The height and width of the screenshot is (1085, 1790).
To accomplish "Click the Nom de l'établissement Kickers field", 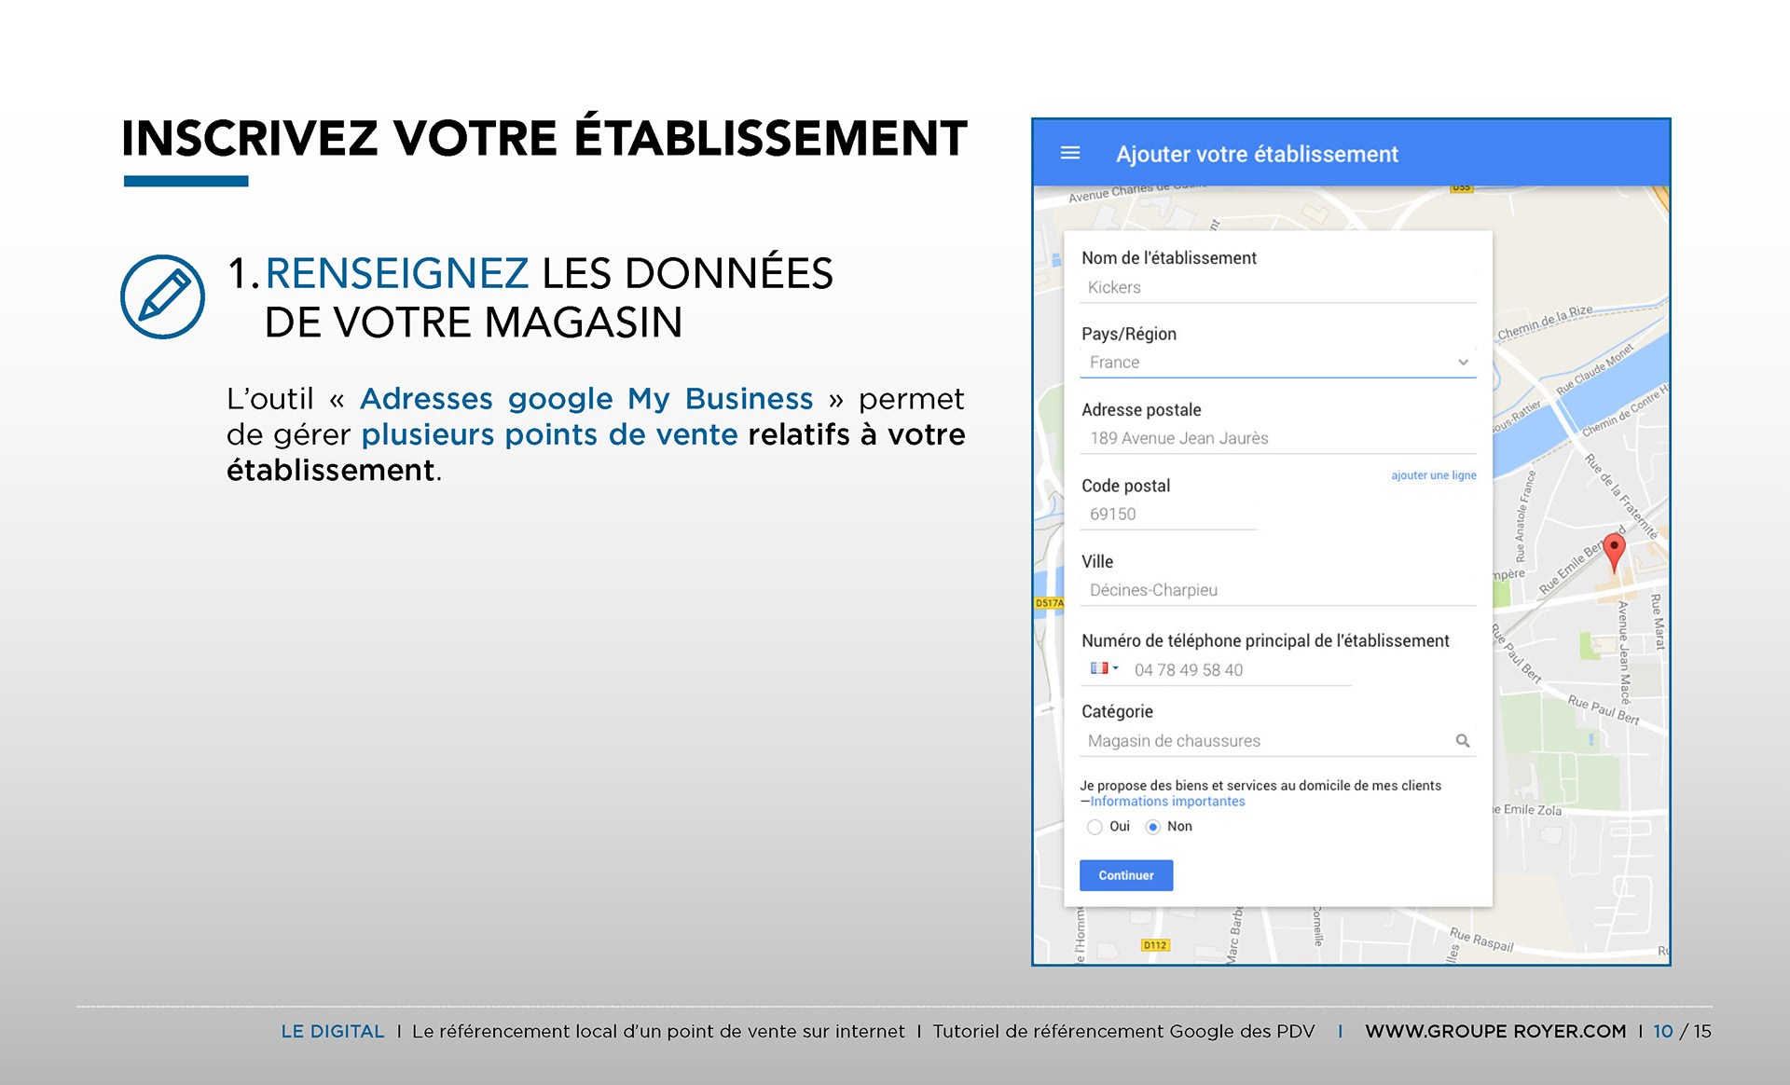I will point(1277,288).
